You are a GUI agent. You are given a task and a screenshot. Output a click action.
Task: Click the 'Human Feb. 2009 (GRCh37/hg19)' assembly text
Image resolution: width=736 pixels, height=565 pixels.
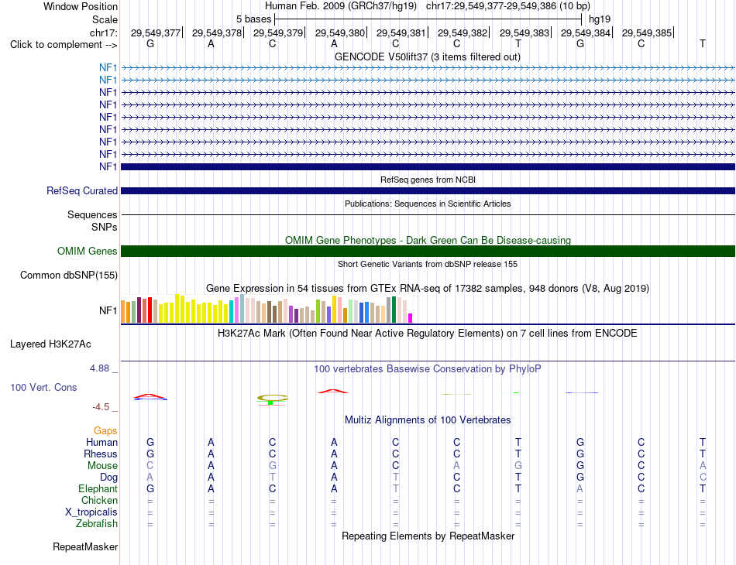pyautogui.click(x=341, y=6)
